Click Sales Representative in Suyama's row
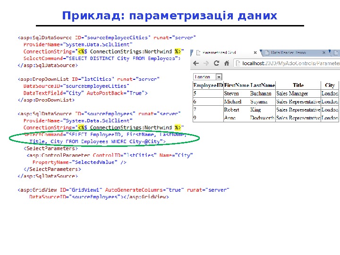 (x=298, y=102)
